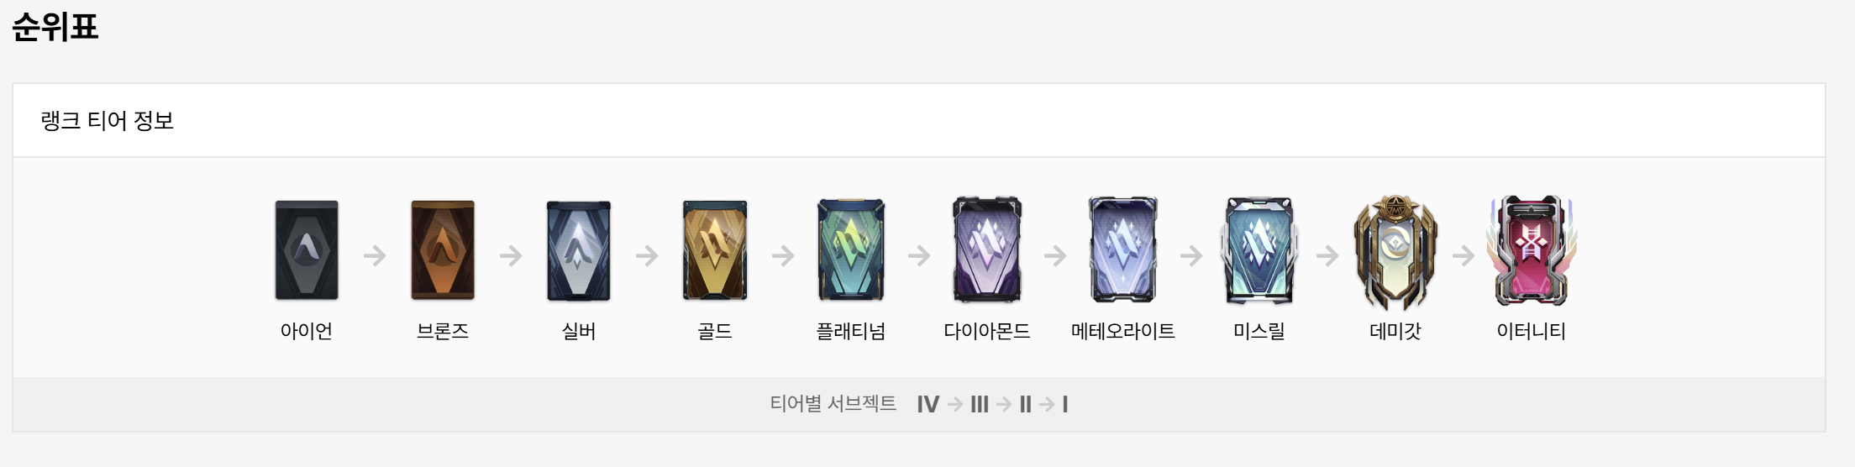
Task: Click the 랭크 티어 정보 header
Action: pos(108,121)
